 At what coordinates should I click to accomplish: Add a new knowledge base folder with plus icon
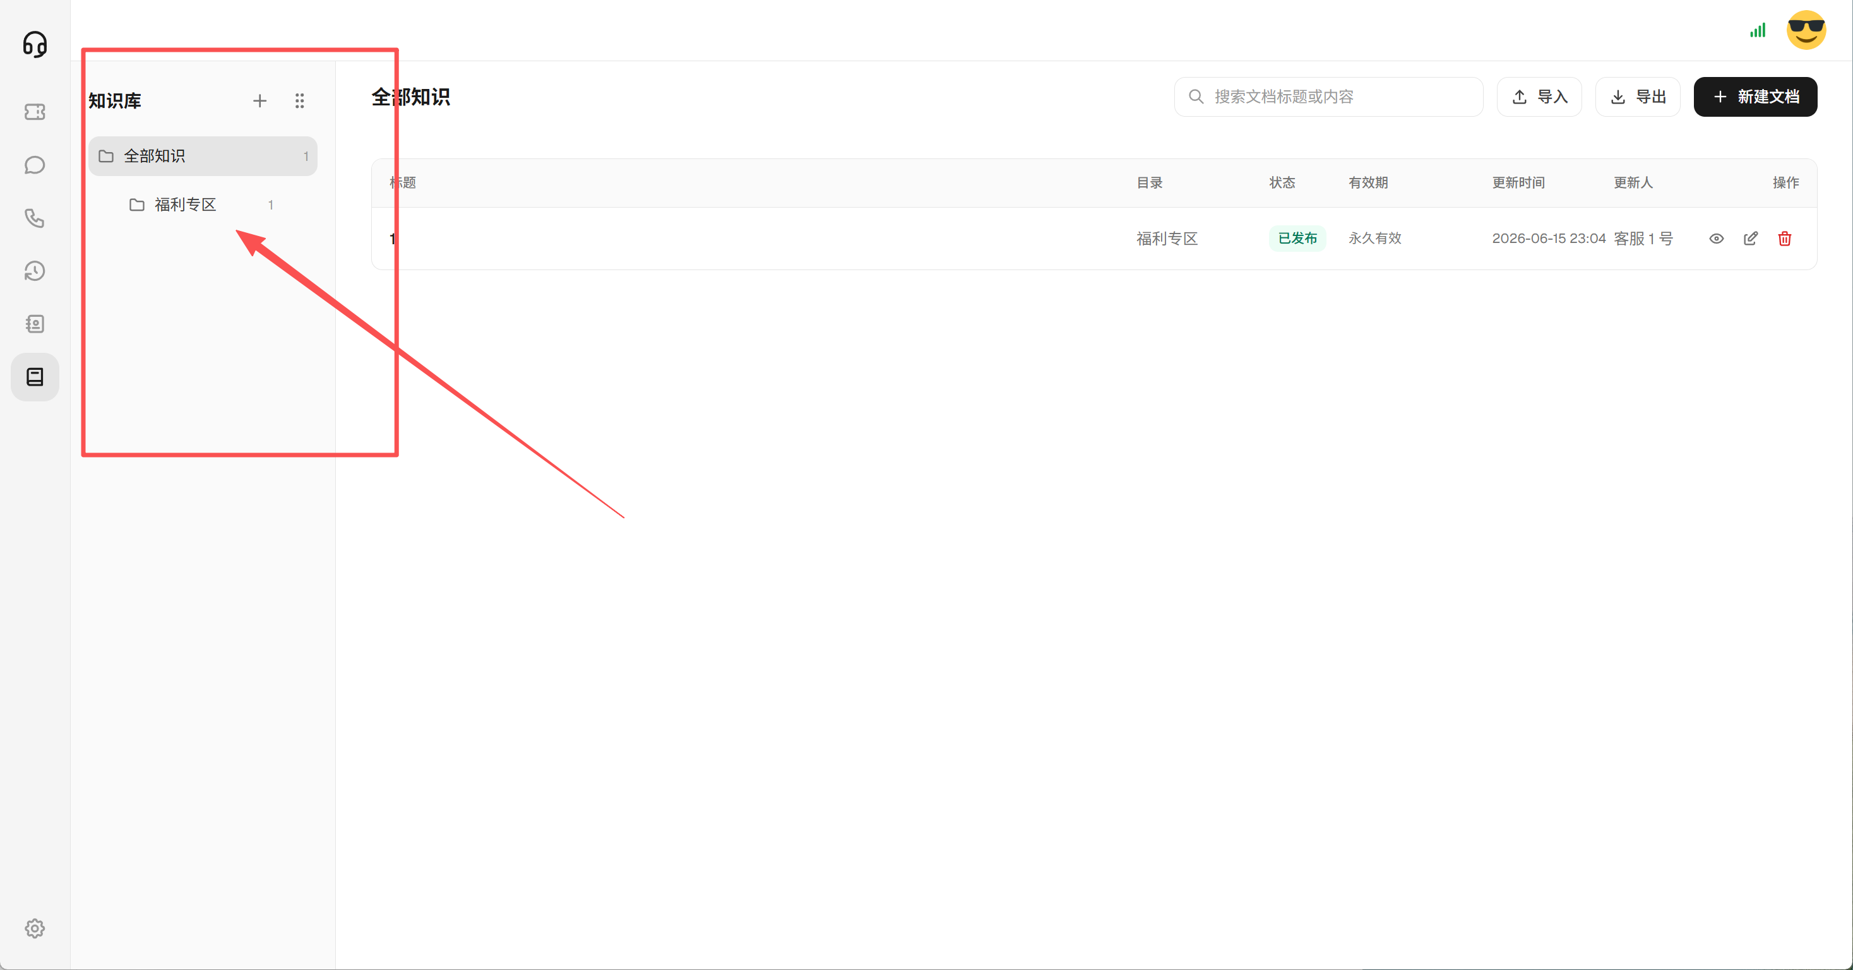tap(259, 101)
